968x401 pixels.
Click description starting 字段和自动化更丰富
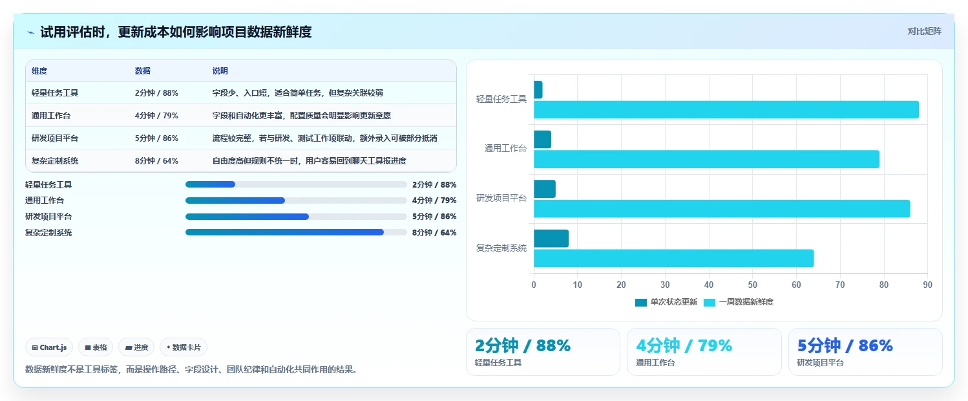[x=302, y=116]
